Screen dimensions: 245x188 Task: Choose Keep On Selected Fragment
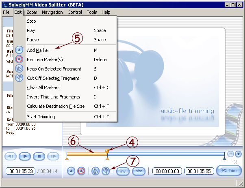(65, 69)
